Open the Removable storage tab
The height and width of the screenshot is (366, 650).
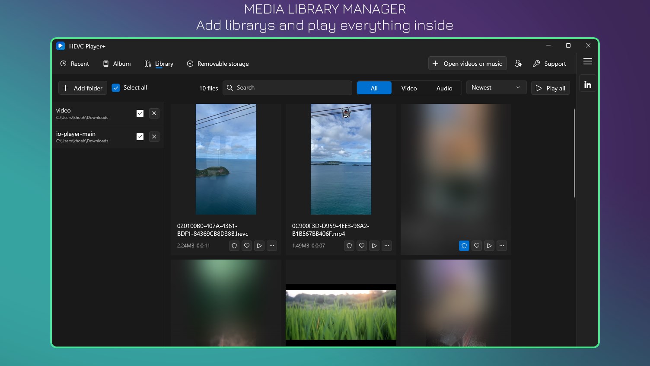pyautogui.click(x=218, y=64)
